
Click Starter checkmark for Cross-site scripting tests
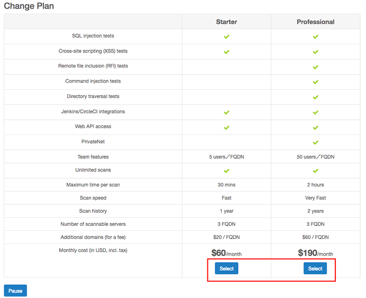226,52
